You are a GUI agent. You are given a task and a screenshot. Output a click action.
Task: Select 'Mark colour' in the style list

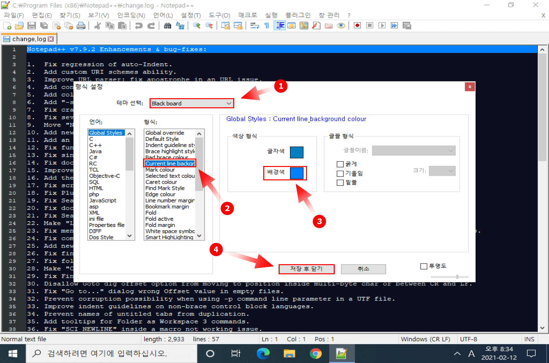160,170
